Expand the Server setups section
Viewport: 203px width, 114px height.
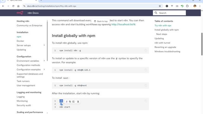[44, 45]
